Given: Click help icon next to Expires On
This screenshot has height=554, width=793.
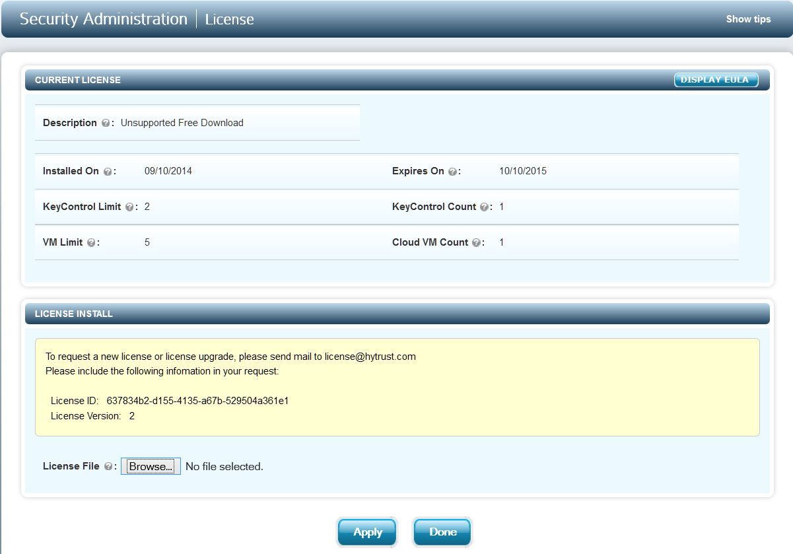Looking at the screenshot, I should point(452,172).
